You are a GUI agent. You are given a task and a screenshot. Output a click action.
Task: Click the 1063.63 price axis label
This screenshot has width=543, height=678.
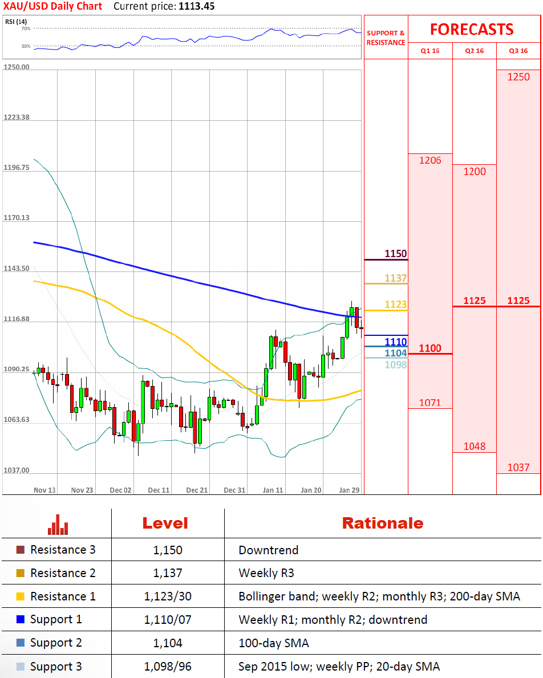(x=17, y=420)
